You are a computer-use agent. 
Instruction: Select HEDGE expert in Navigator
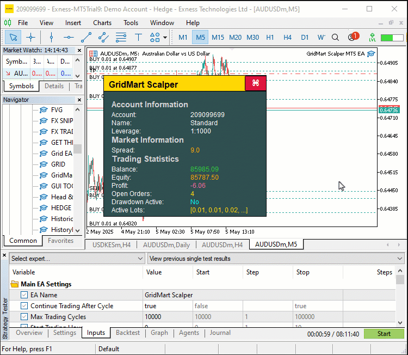[x=61, y=208]
